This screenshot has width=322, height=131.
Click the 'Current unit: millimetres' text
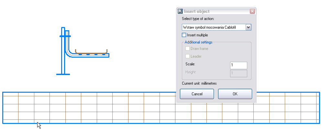(199, 83)
